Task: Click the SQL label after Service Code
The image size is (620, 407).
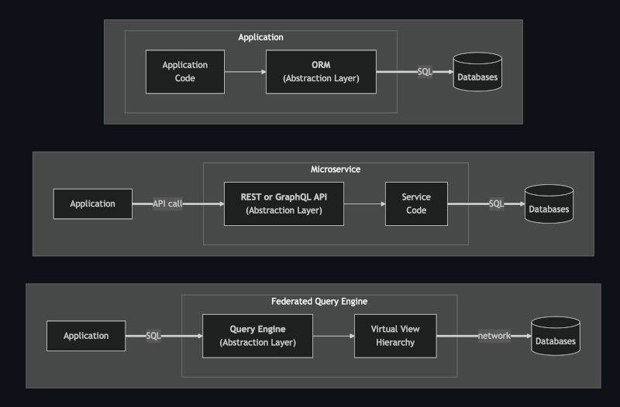Action: [496, 203]
